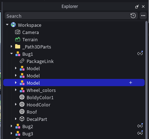Select the _Path3DParts label

click(37, 47)
